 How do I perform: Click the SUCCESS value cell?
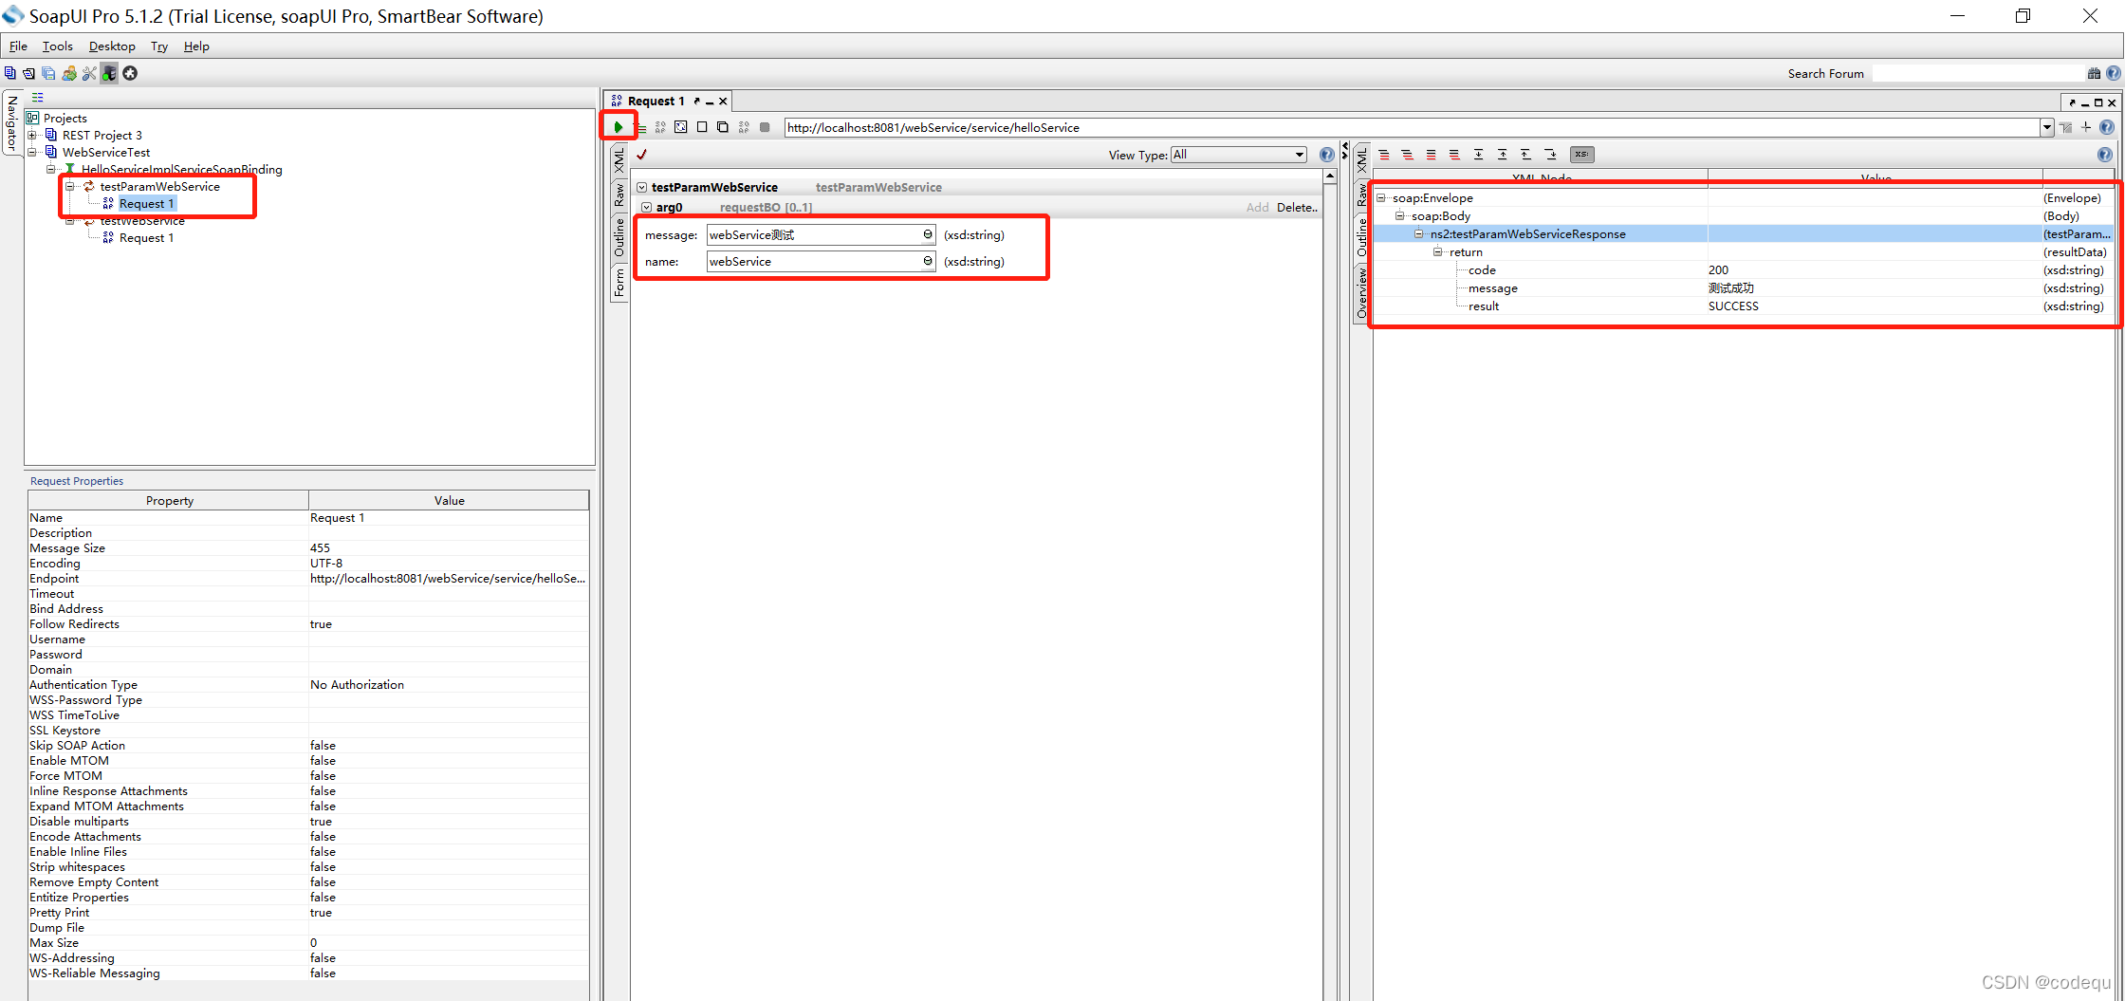(x=1875, y=306)
